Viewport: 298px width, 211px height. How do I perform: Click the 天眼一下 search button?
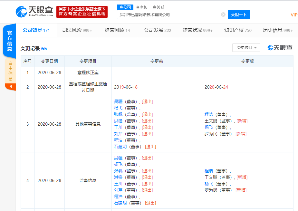(x=239, y=14)
